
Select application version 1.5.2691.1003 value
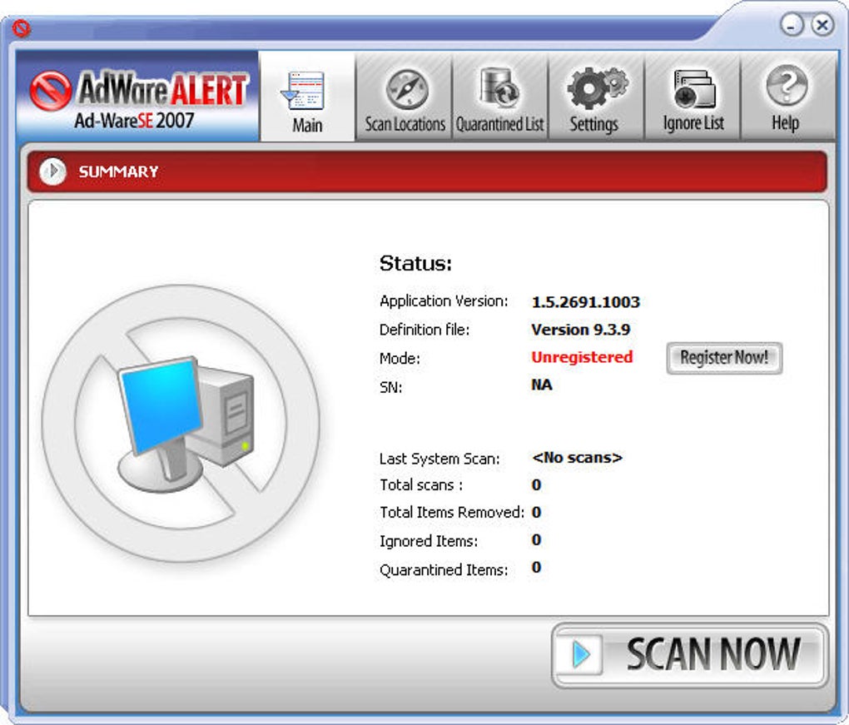click(585, 302)
